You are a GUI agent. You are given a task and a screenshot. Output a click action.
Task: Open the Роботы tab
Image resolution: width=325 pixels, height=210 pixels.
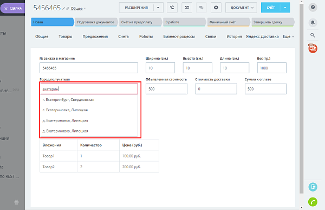pos(146,36)
